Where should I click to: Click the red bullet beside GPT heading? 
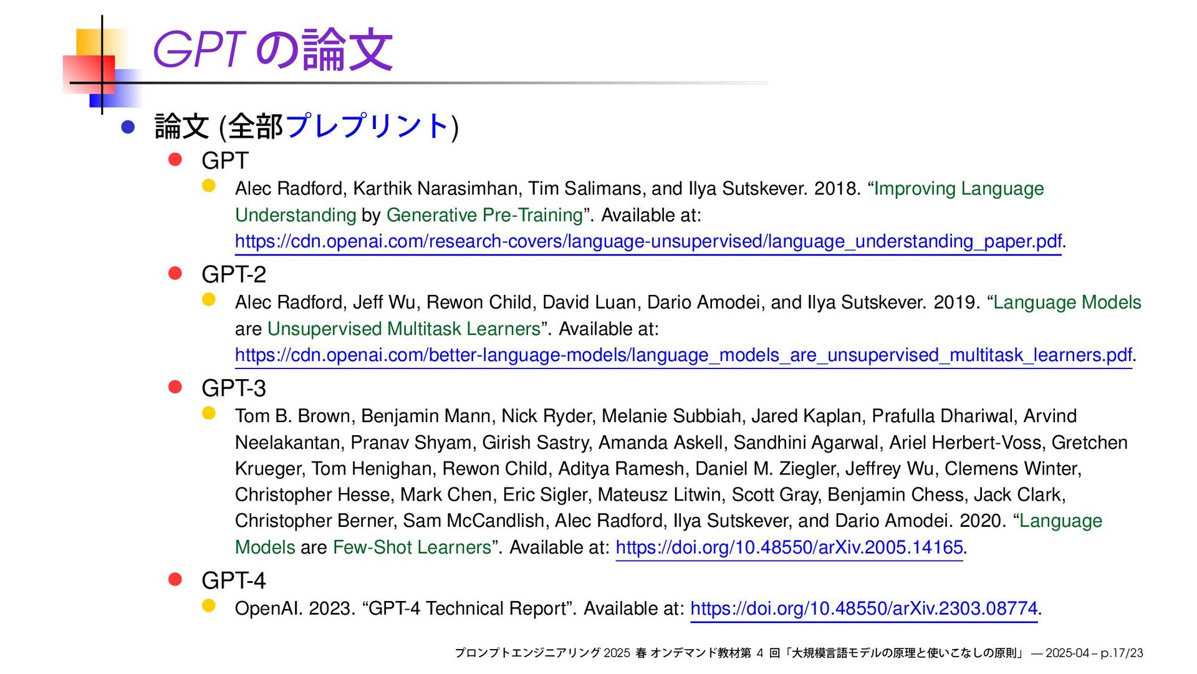tap(175, 160)
